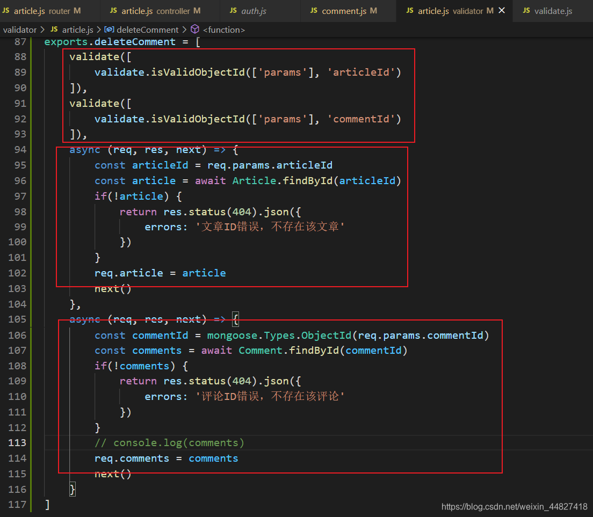Click the JS icon on validate.js tab
The height and width of the screenshot is (517, 593).
(526, 11)
